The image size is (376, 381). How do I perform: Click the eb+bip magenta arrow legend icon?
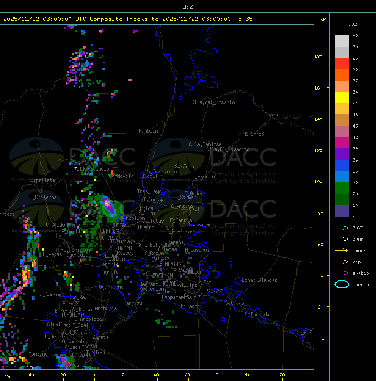[x=342, y=273]
